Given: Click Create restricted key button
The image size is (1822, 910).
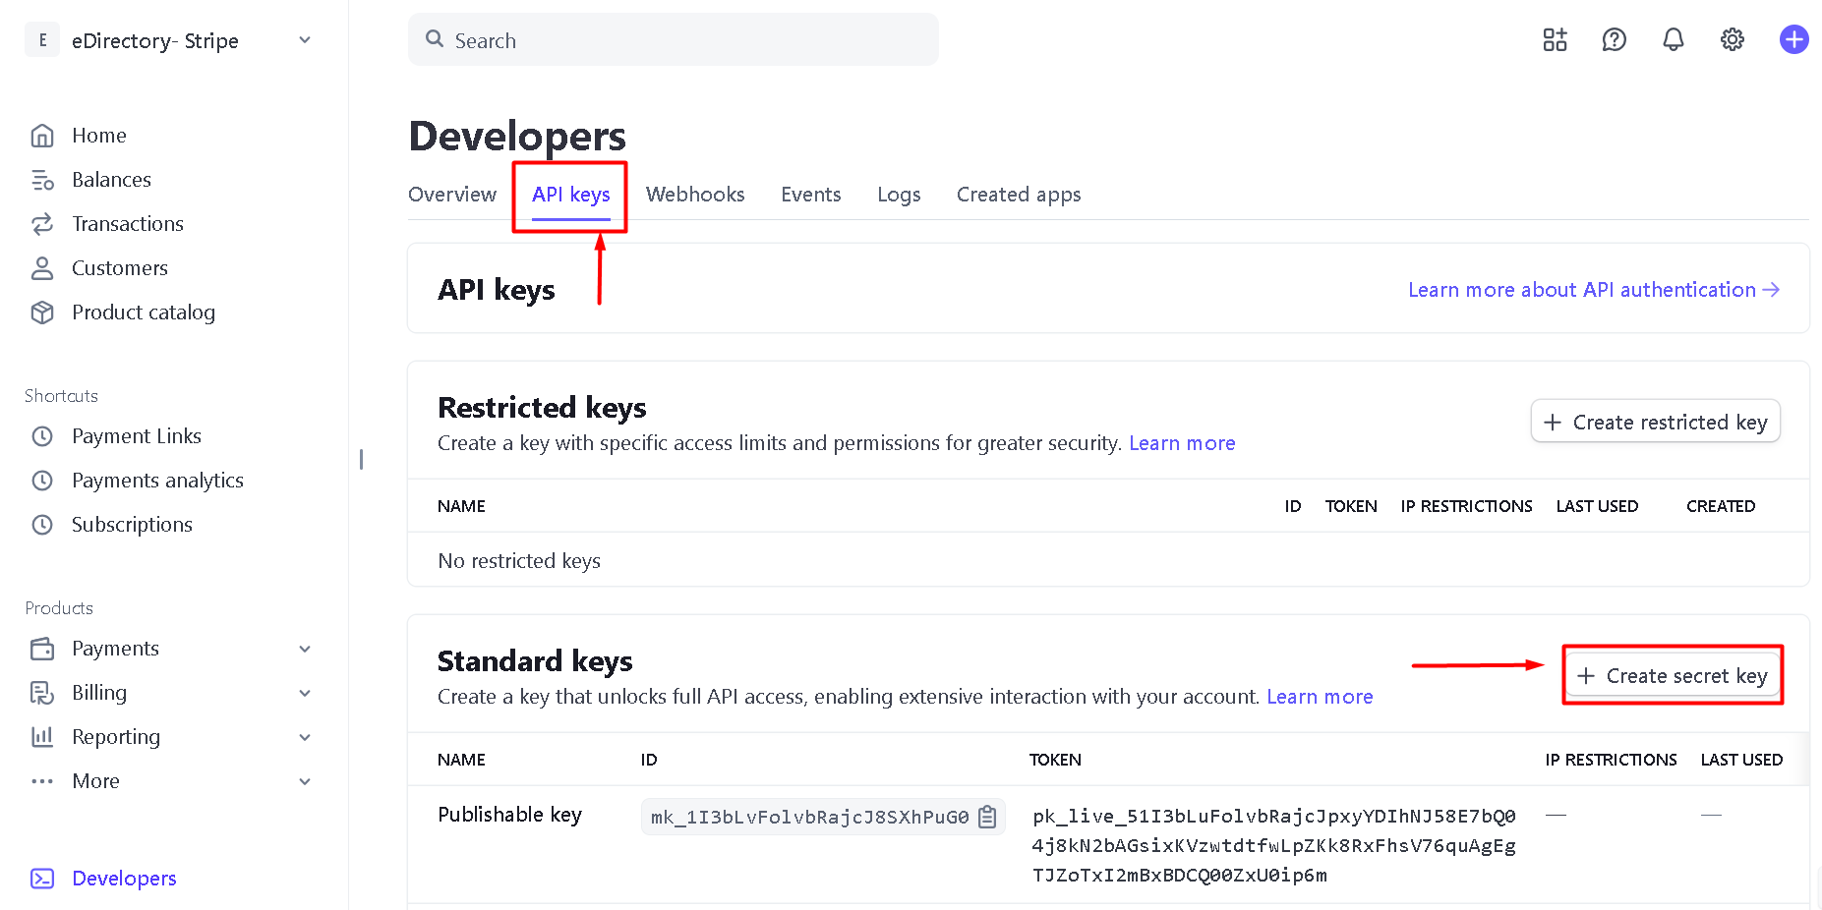Looking at the screenshot, I should tap(1656, 422).
